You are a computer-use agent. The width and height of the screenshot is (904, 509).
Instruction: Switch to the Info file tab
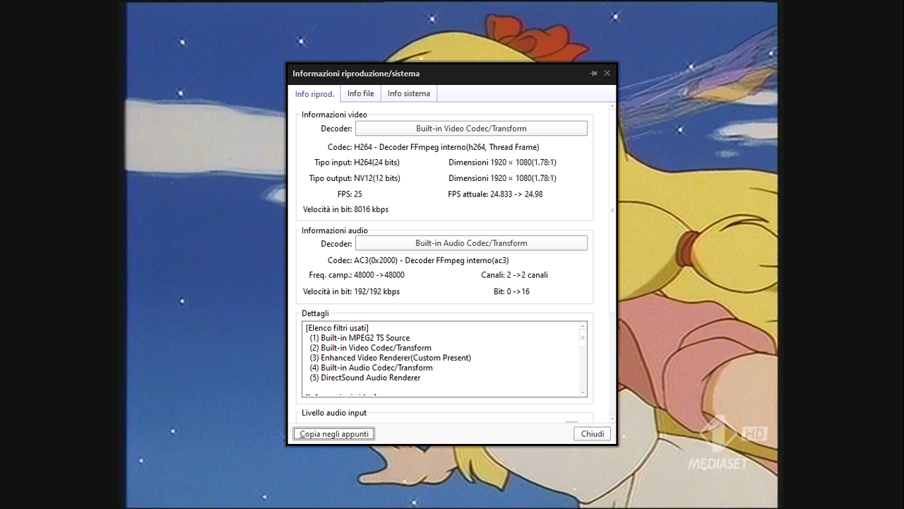click(360, 93)
